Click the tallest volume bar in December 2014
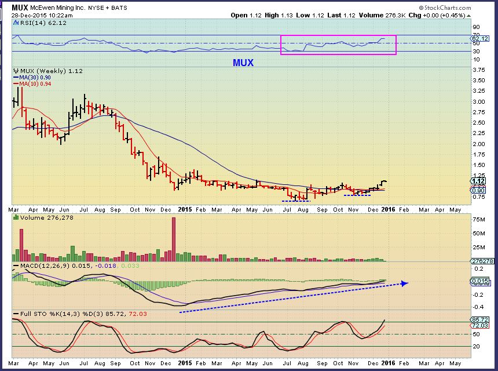 click(173, 239)
